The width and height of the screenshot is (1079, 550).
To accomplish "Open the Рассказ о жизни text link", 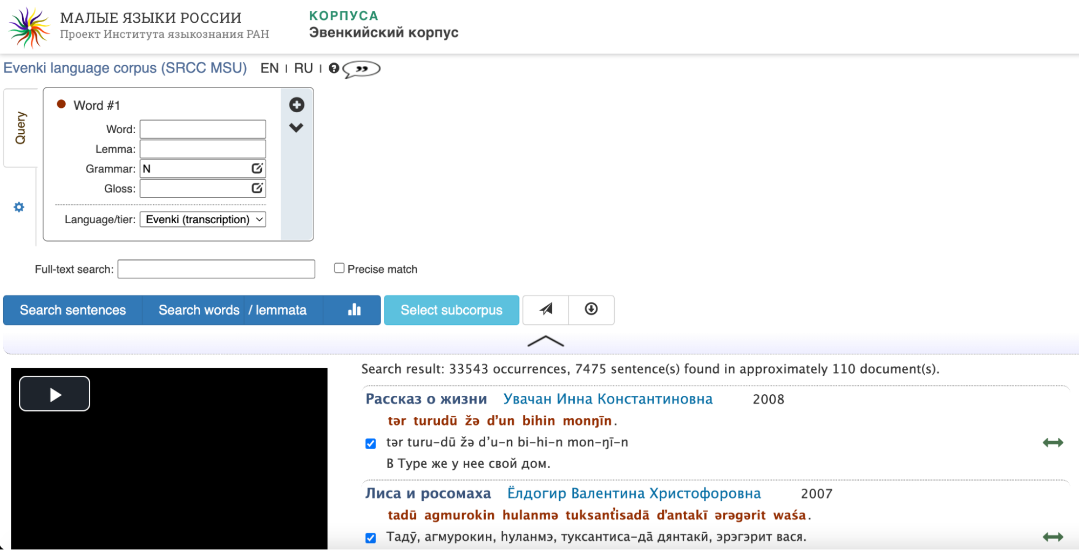I will 426,399.
